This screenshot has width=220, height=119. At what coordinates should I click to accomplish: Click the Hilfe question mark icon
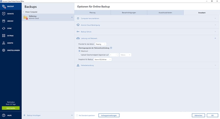click(4, 115)
